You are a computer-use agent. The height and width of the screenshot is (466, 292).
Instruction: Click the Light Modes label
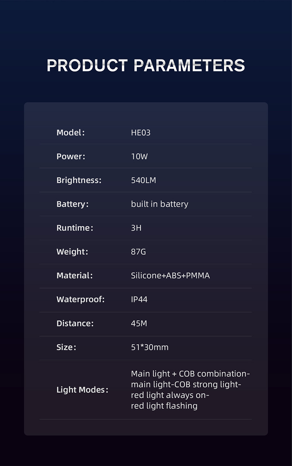point(82,390)
